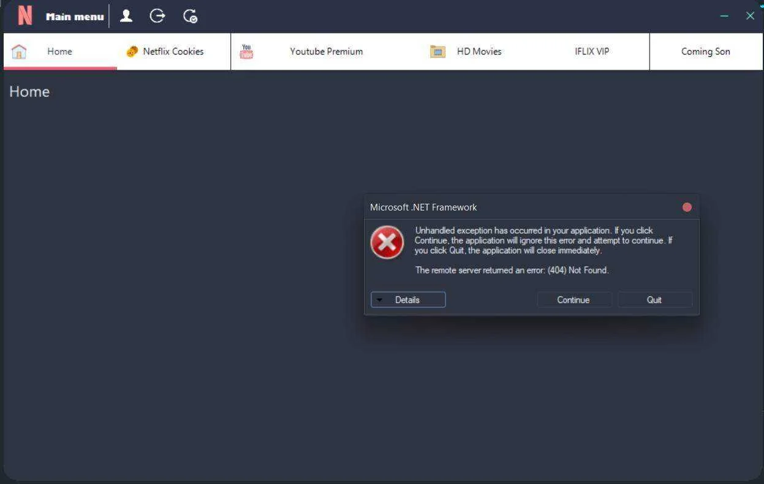Image resolution: width=764 pixels, height=484 pixels.
Task: Open the Coming Son tab
Action: (706, 51)
